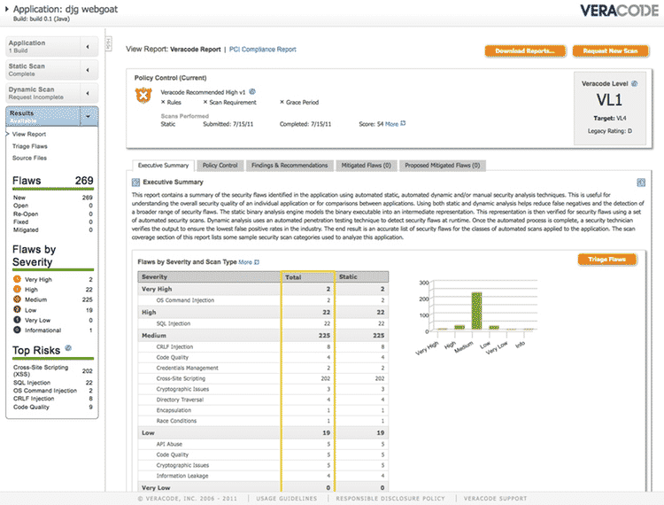This screenshot has width=664, height=505.
Task: Open the Usage Guidelines footer link
Action: pyautogui.click(x=287, y=499)
